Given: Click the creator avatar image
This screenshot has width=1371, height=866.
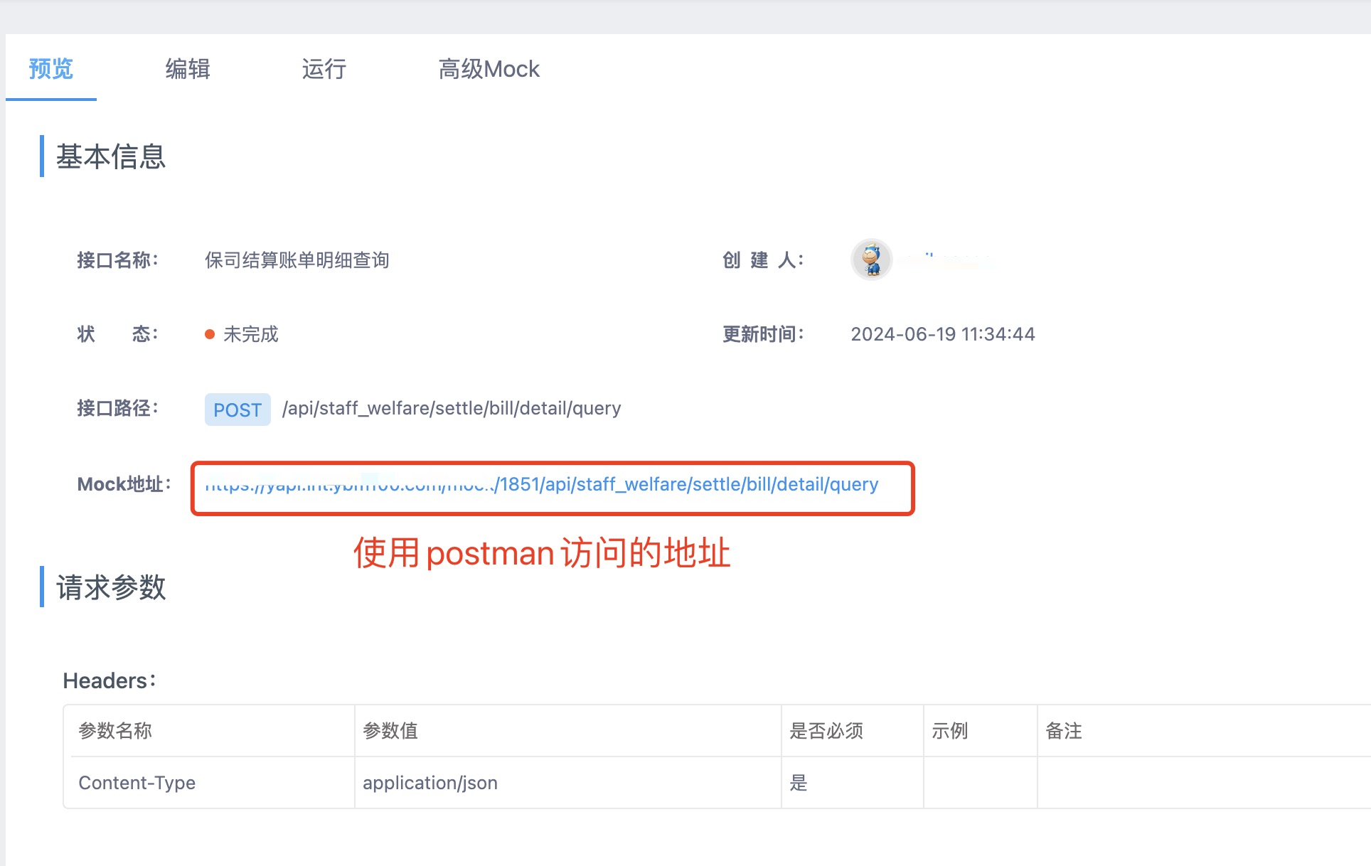Looking at the screenshot, I should tap(871, 260).
